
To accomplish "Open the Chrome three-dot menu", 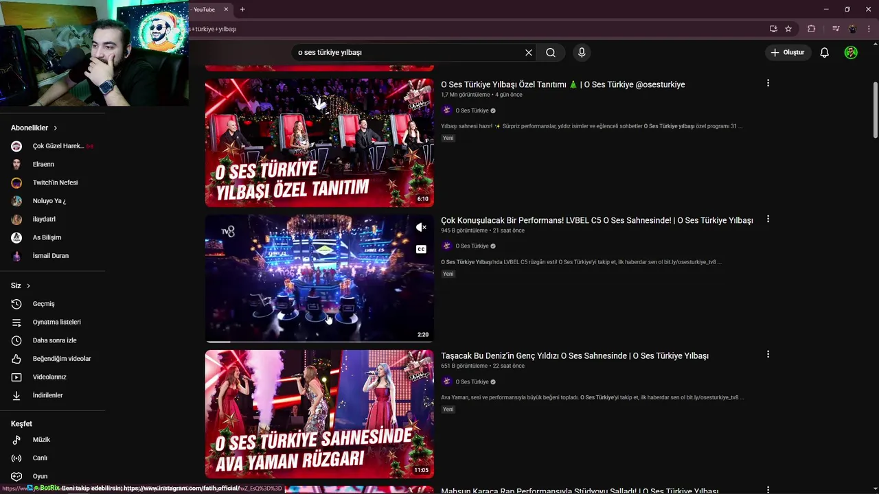I will [x=869, y=29].
